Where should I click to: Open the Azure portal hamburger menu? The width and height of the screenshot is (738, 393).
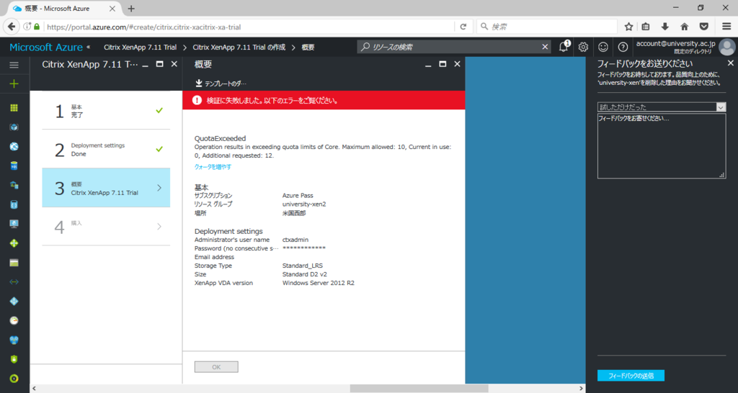(x=14, y=65)
